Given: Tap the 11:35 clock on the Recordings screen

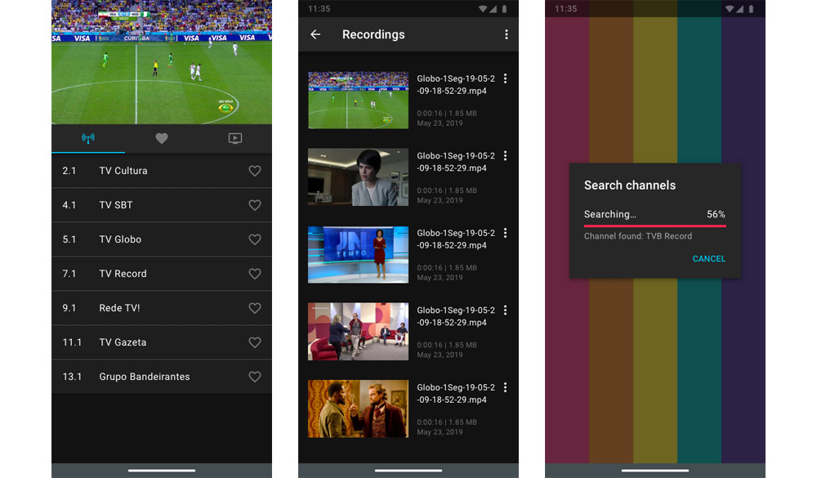Looking at the screenshot, I should (x=319, y=9).
